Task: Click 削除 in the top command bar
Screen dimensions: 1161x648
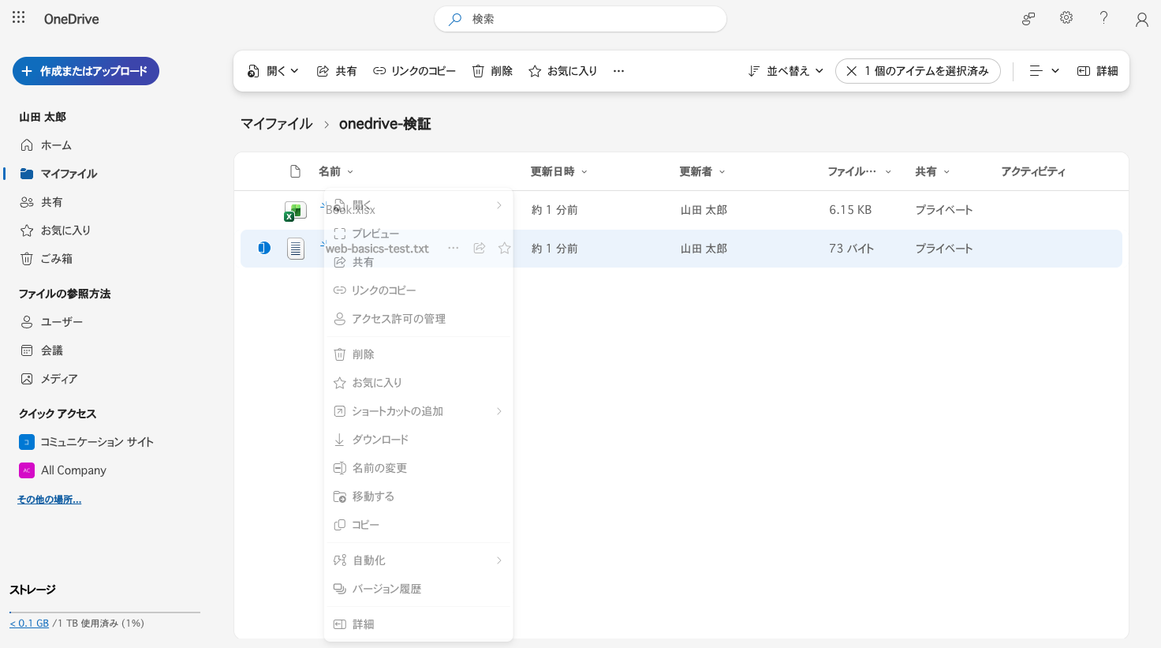Action: [x=492, y=71]
